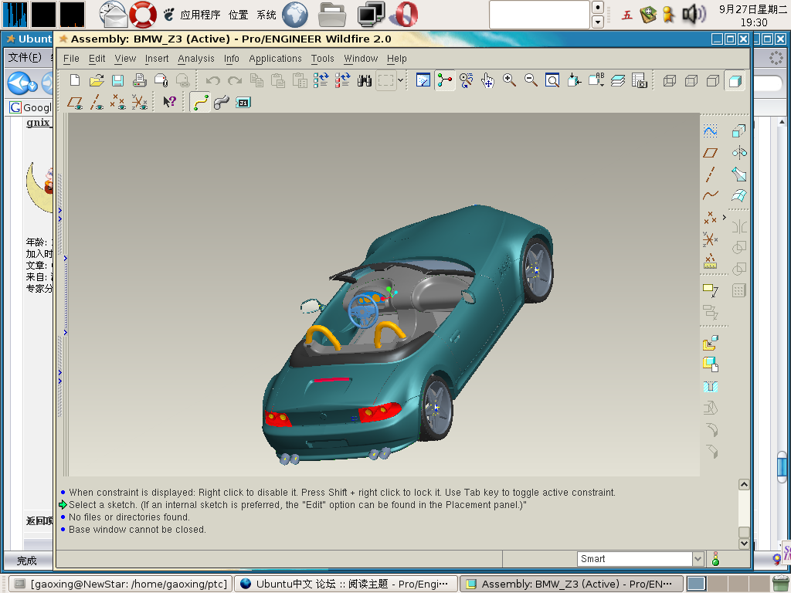The image size is (791, 593).
Task: Open the Smart selection filter dropdown
Action: click(x=698, y=559)
